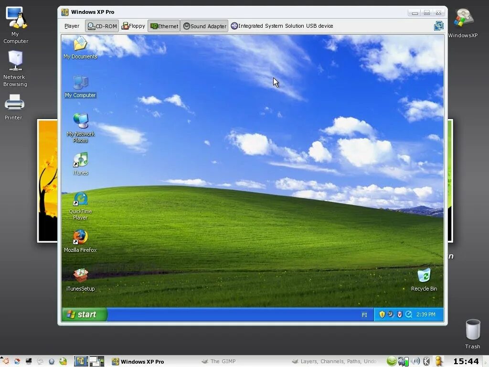The width and height of the screenshot is (489, 367).
Task: Click the mail envelope panel icon
Action: coord(40,361)
